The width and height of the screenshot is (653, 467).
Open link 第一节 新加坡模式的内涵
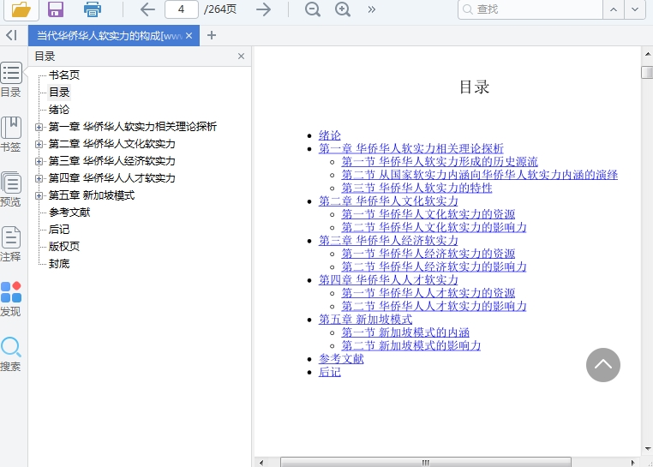tap(405, 332)
